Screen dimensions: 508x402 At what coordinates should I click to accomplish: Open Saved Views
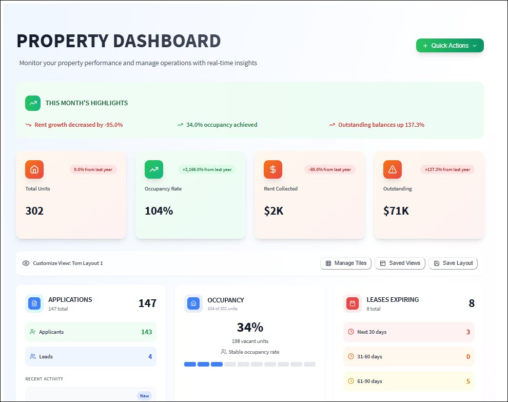coord(400,263)
